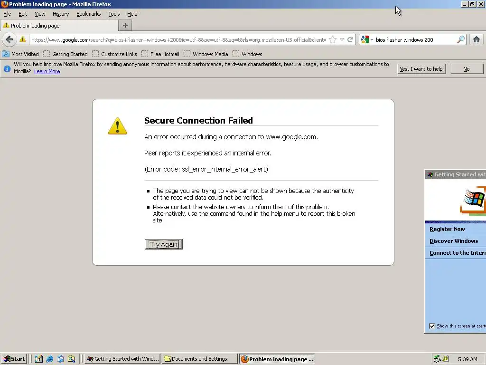Screen dimensions: 486x365
Task: Open the Customize Links bookmark
Action: [x=114, y=54]
